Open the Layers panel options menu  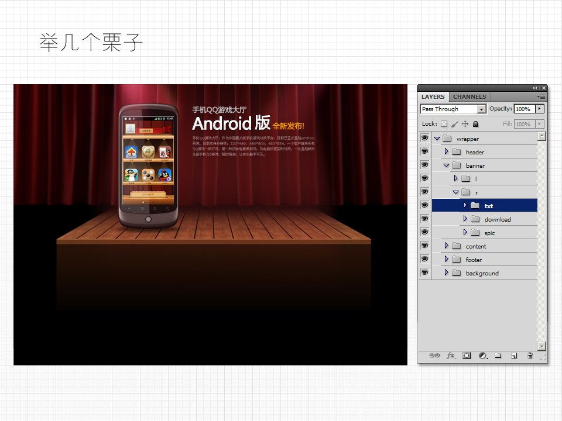[542, 96]
